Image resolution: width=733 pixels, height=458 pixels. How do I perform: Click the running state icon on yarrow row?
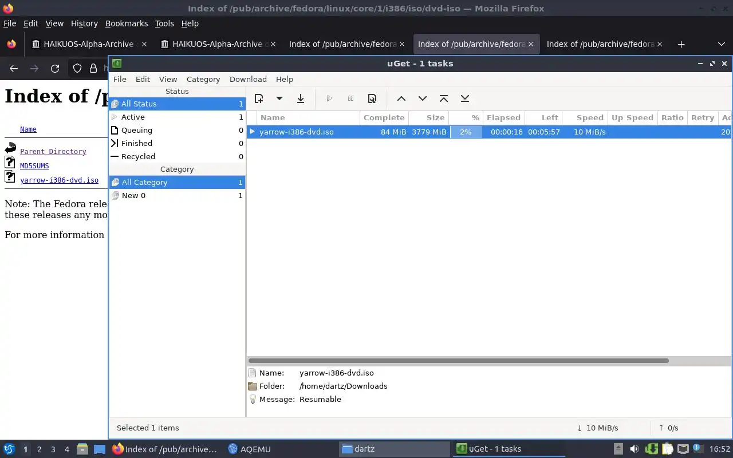click(x=252, y=132)
